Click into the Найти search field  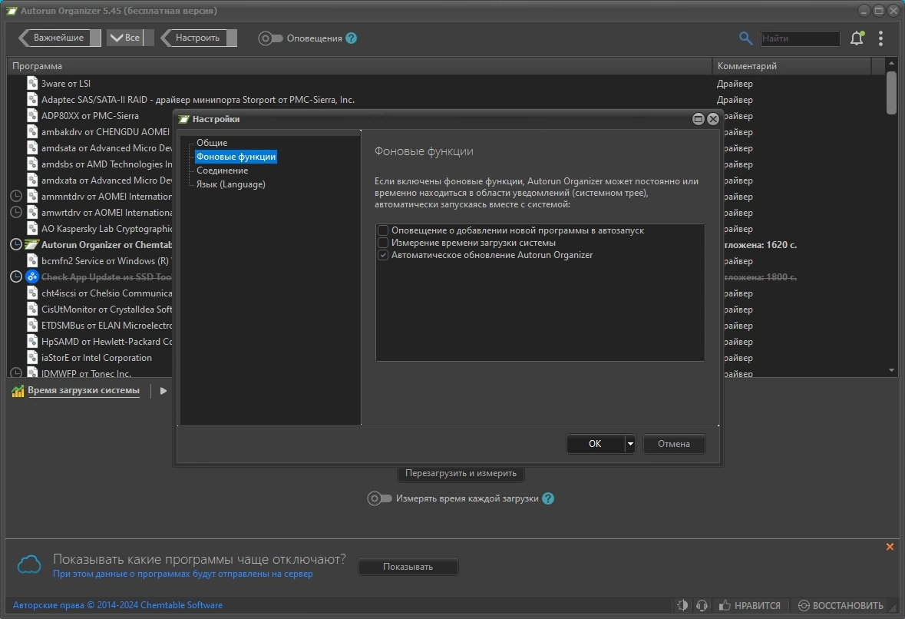(800, 38)
